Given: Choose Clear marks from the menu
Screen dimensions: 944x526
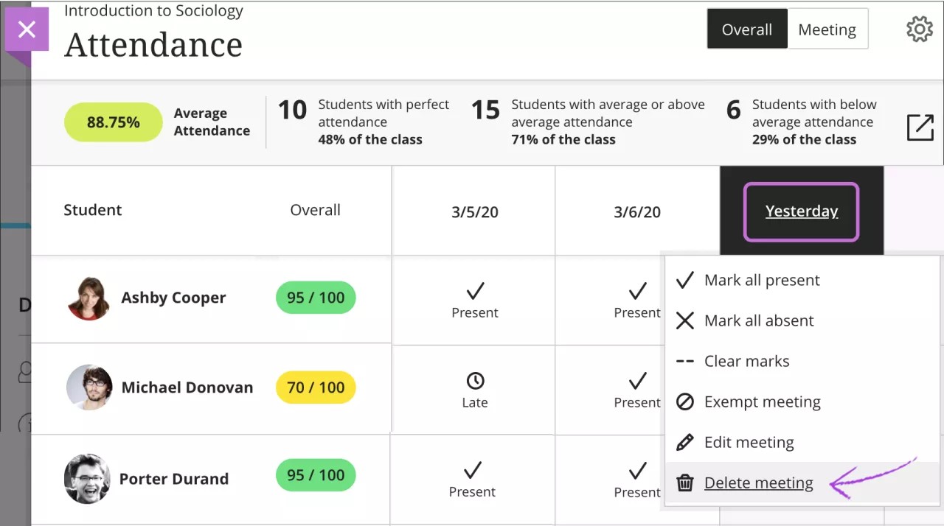Looking at the screenshot, I should (x=746, y=362).
